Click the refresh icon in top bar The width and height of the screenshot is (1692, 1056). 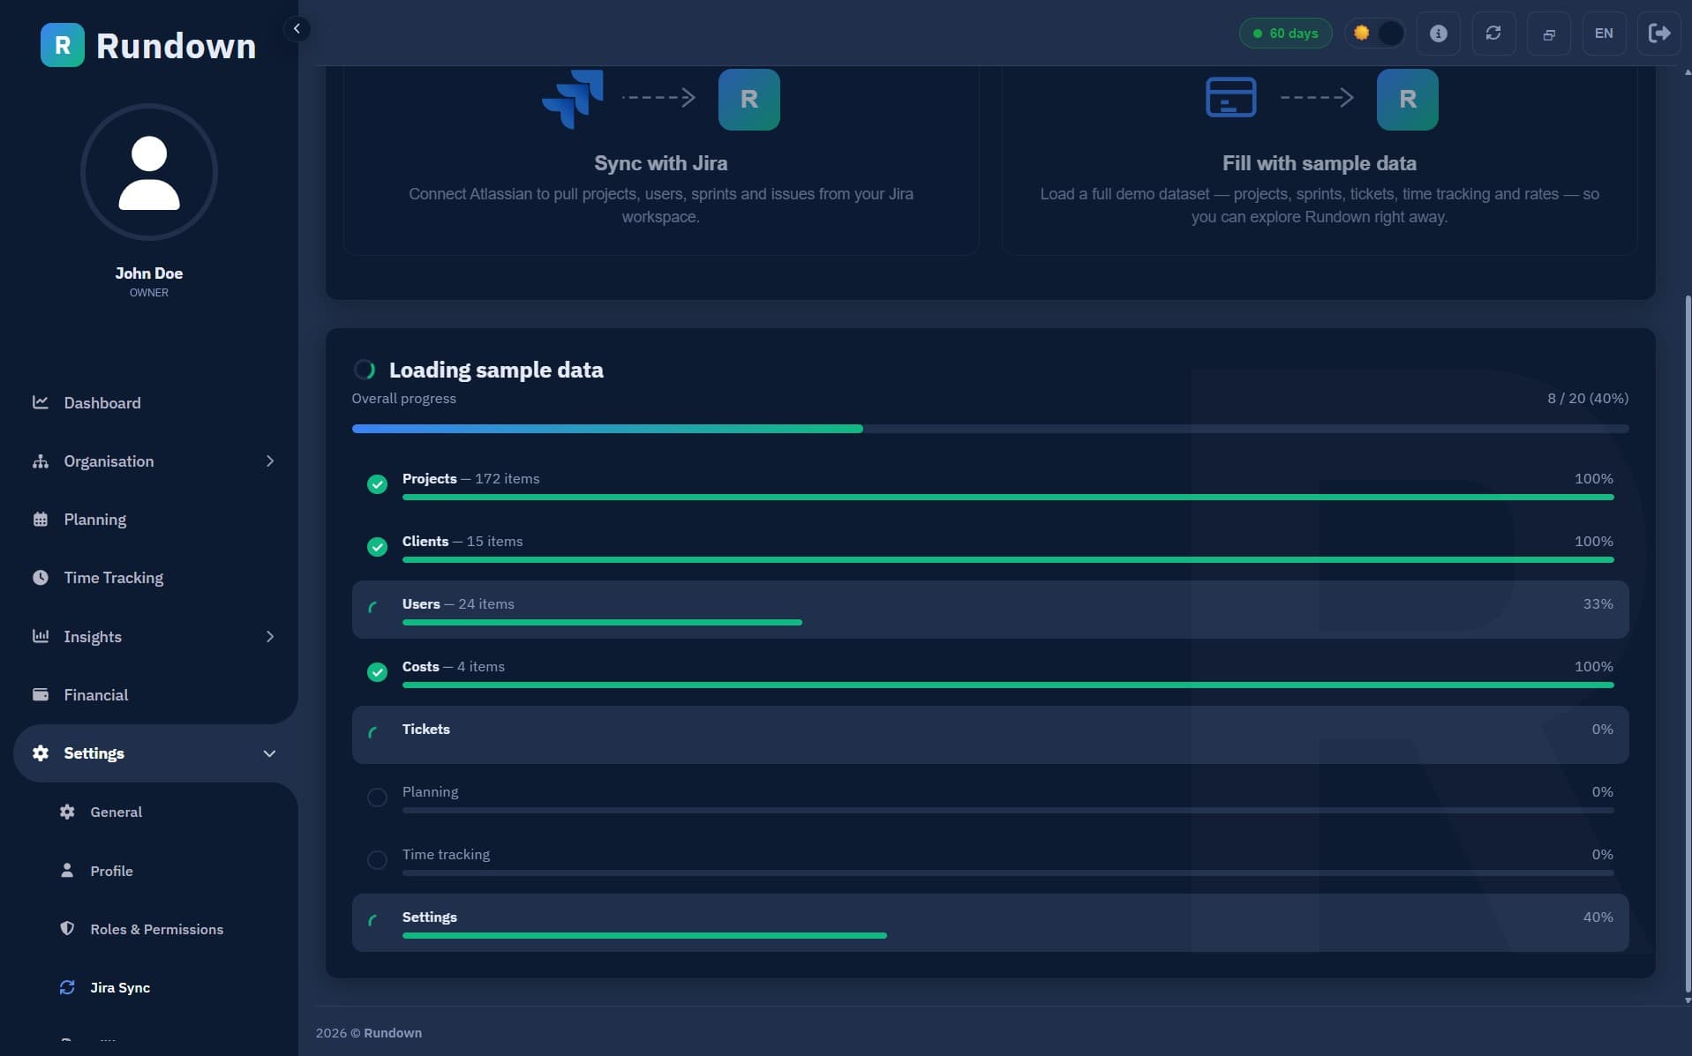[x=1493, y=34]
